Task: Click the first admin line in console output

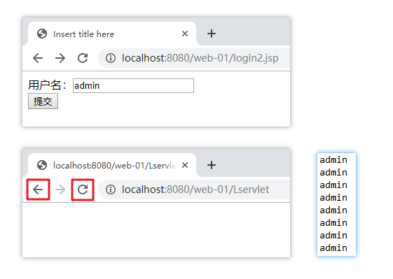Action: click(333, 159)
